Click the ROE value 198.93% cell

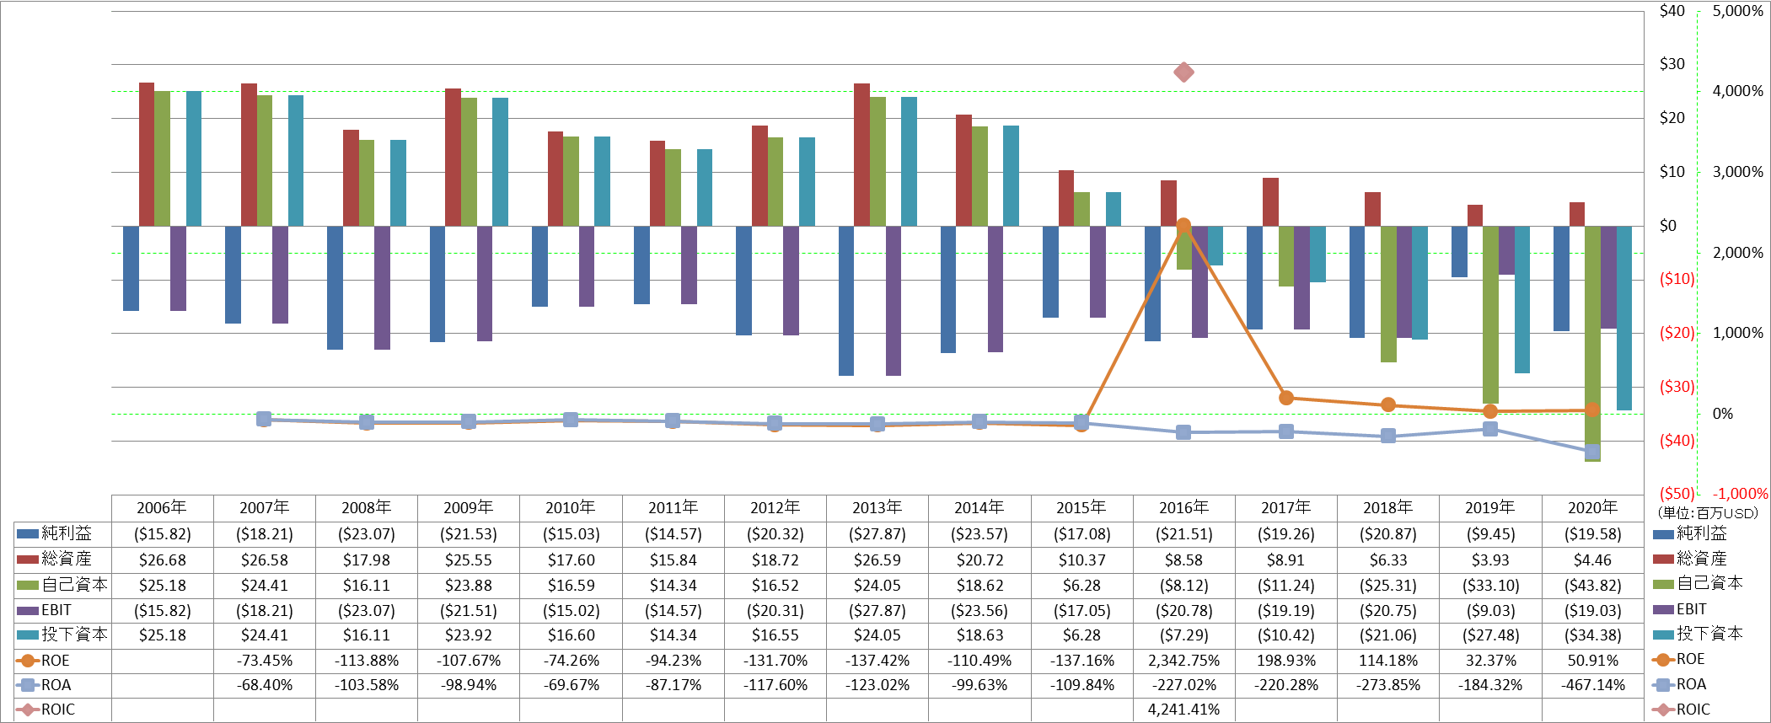point(1286,661)
